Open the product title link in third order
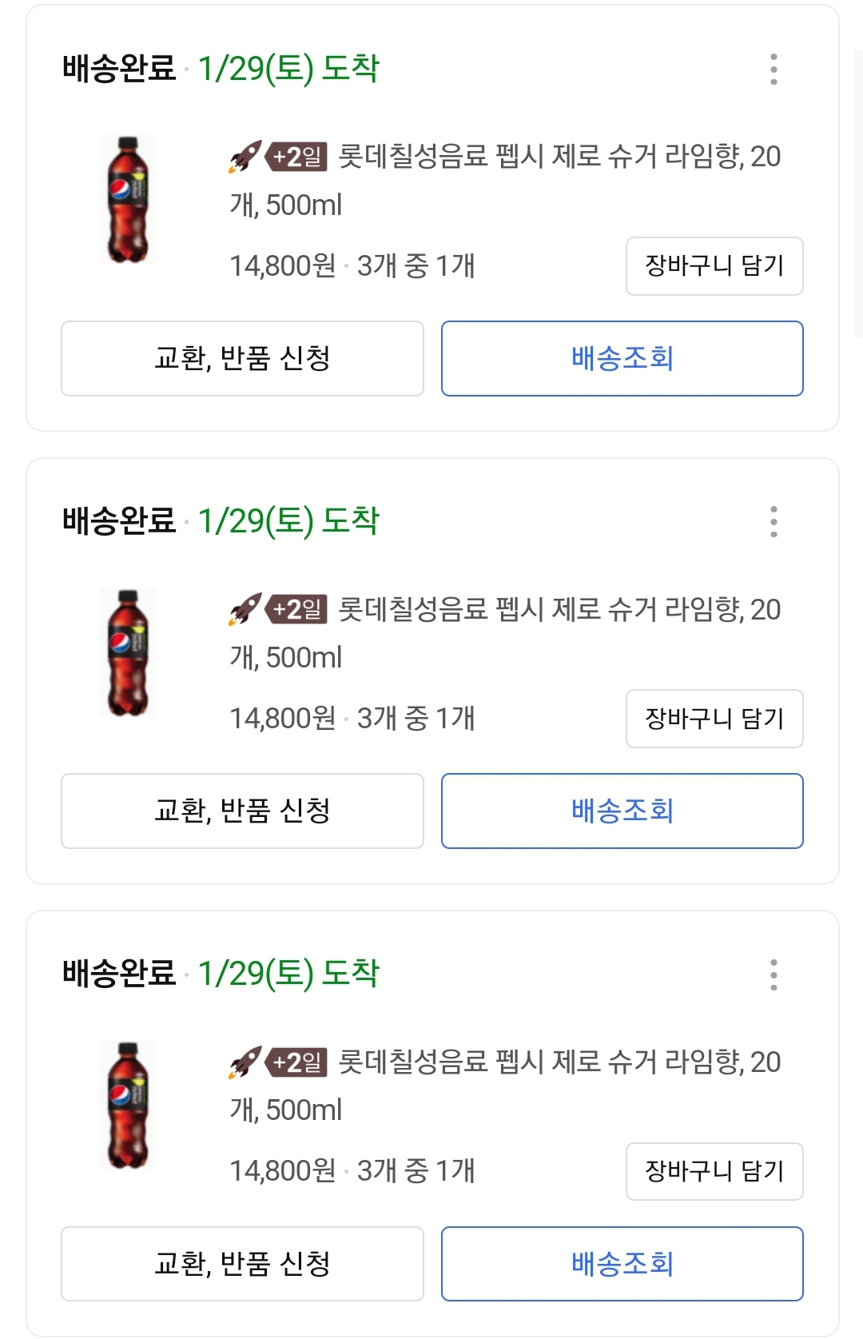The image size is (863, 1339). pos(558,1062)
